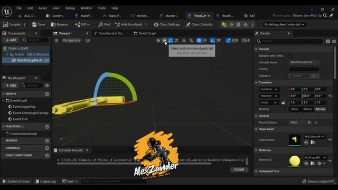
Task: Collapse the Transform section
Action: pyautogui.click(x=256, y=82)
